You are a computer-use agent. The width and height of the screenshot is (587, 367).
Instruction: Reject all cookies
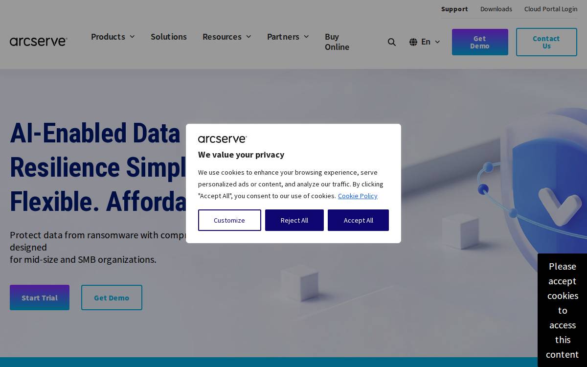(294, 220)
